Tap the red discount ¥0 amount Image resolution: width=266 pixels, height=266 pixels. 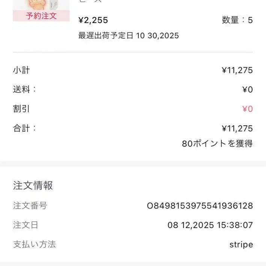pos(247,109)
